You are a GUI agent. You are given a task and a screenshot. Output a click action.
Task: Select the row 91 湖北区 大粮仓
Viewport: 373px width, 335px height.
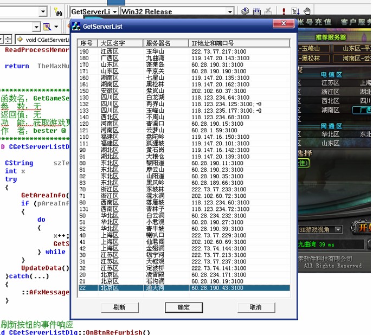point(184,157)
